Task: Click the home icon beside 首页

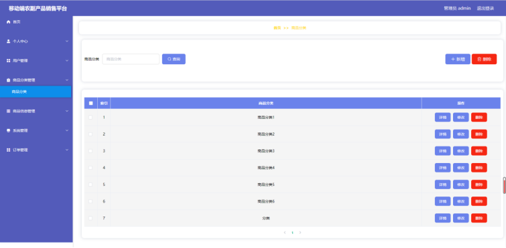Action: point(9,22)
